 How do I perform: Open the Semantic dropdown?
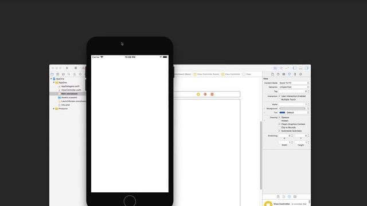[294, 87]
